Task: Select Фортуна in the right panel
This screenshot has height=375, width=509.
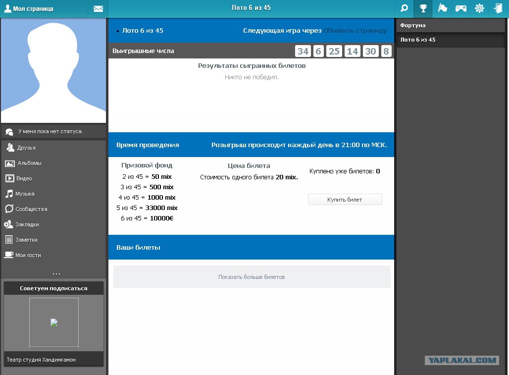Action: [413, 25]
